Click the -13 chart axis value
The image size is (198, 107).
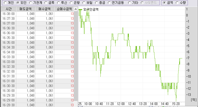(x=189, y=95)
